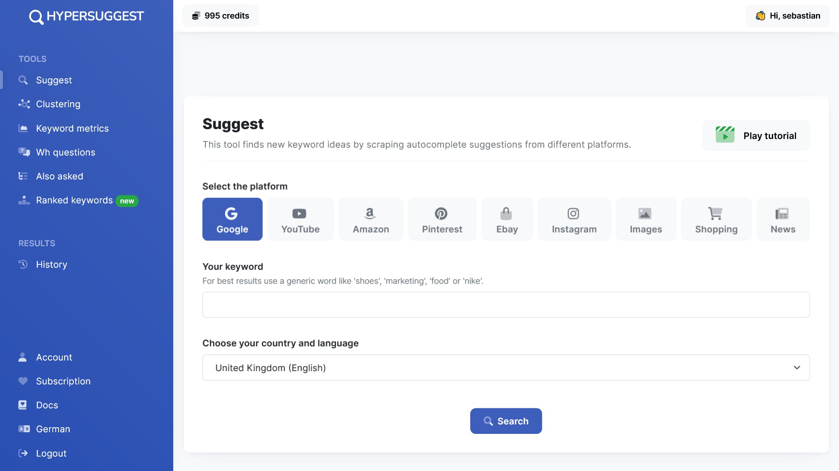Click the credits coin stack icon
839x471 pixels.
click(196, 16)
